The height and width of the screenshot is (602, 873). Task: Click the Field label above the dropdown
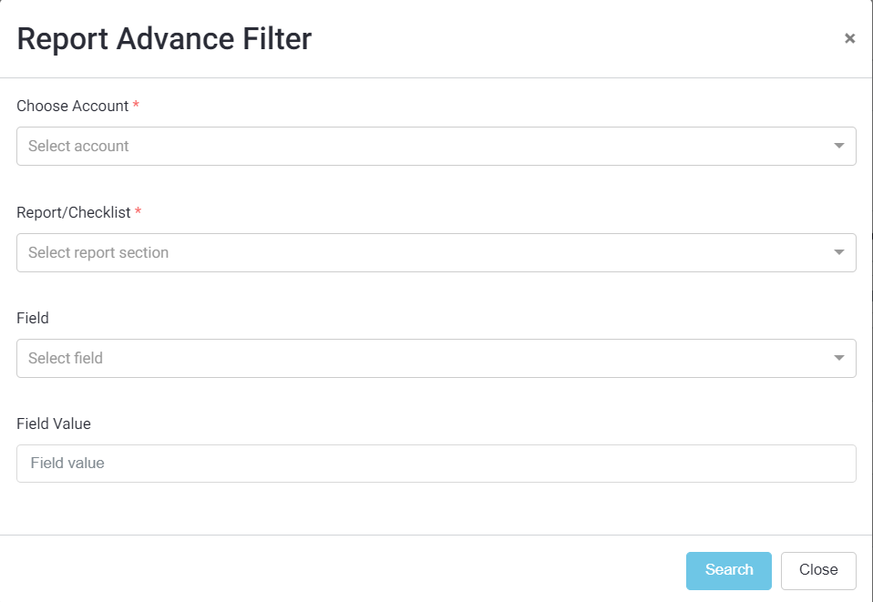(x=33, y=318)
